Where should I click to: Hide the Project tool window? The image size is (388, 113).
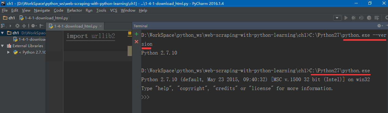41,26
